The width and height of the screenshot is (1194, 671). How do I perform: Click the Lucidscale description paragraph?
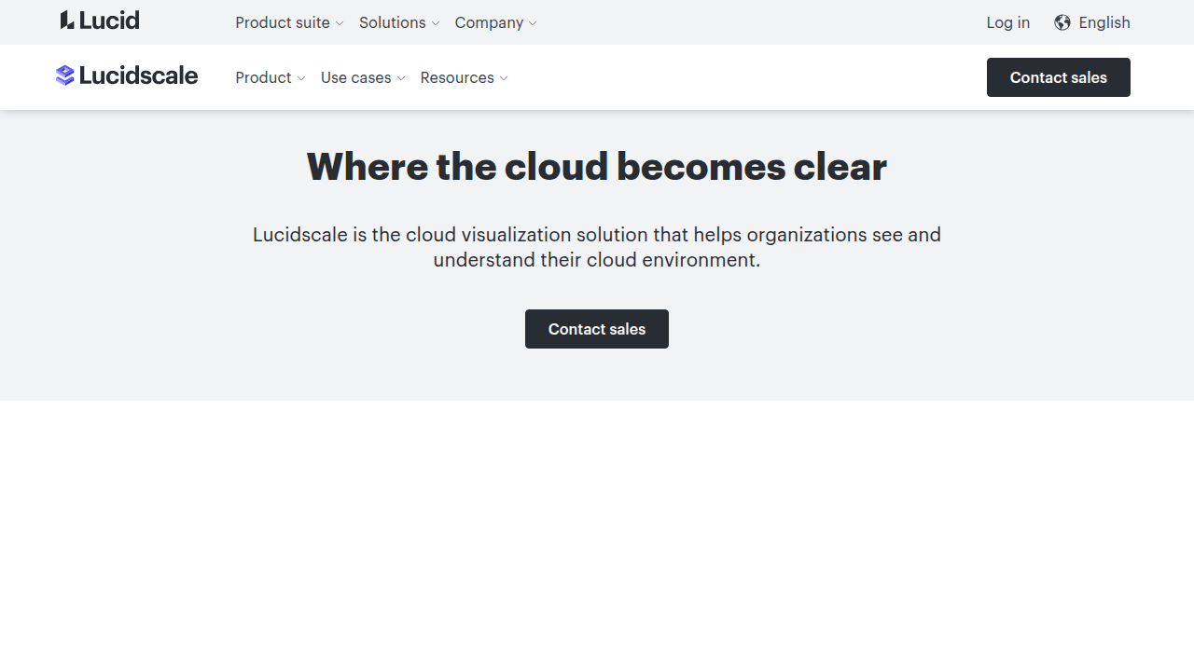click(x=597, y=247)
